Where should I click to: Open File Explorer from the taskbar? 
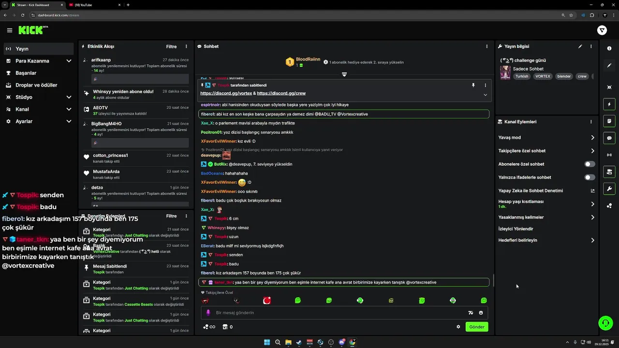pyautogui.click(x=288, y=342)
